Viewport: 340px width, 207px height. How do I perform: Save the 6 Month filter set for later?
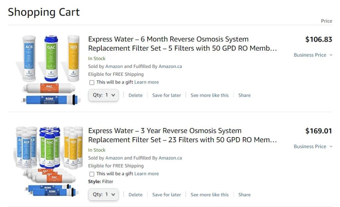[x=166, y=95]
